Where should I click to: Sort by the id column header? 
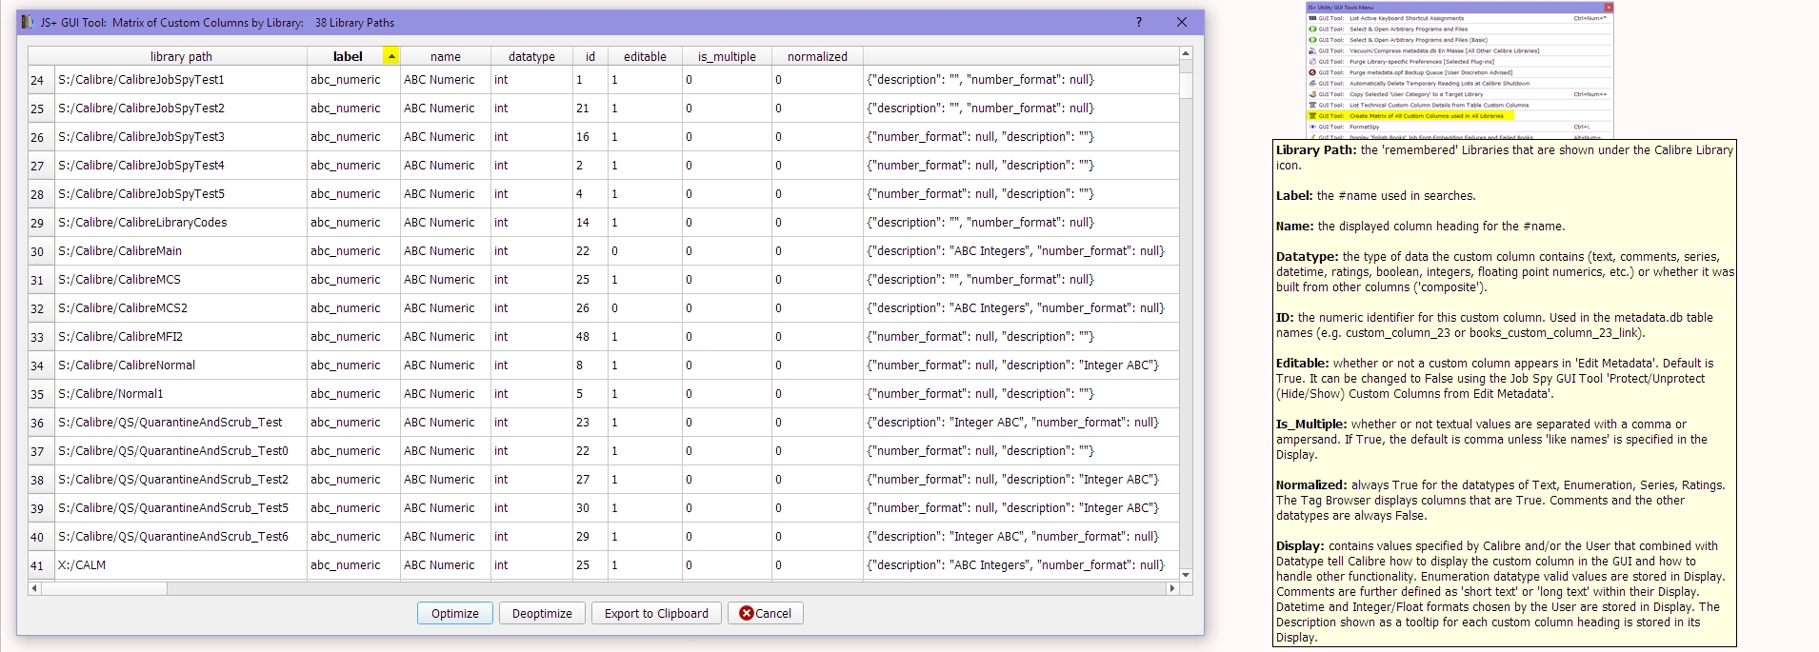590,56
